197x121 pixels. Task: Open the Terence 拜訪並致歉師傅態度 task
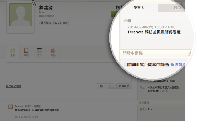tap(154, 32)
